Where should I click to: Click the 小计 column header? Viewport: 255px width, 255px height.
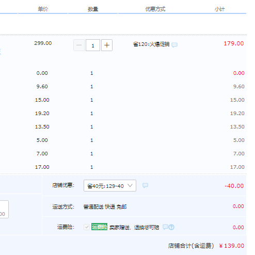[x=219, y=9]
